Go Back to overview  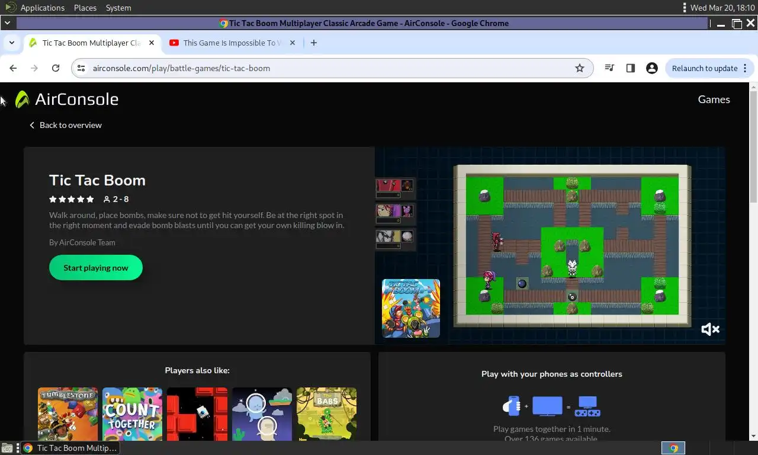66,125
